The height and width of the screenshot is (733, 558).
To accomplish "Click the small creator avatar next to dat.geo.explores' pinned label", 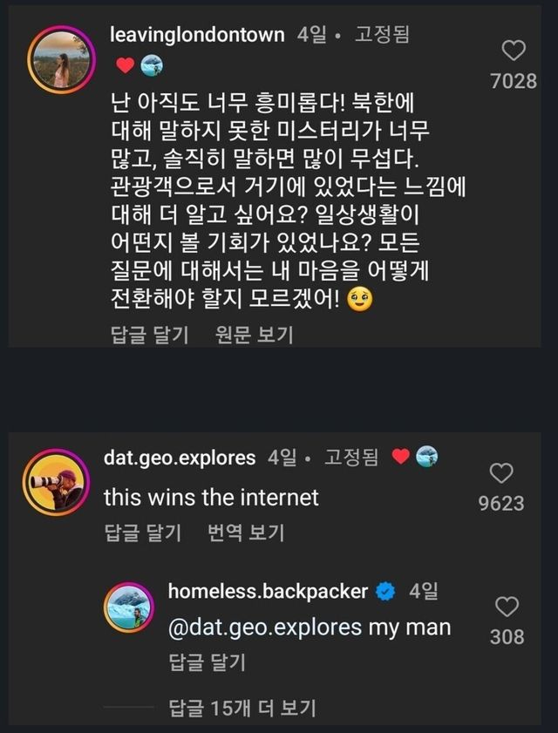I will tap(426, 457).
